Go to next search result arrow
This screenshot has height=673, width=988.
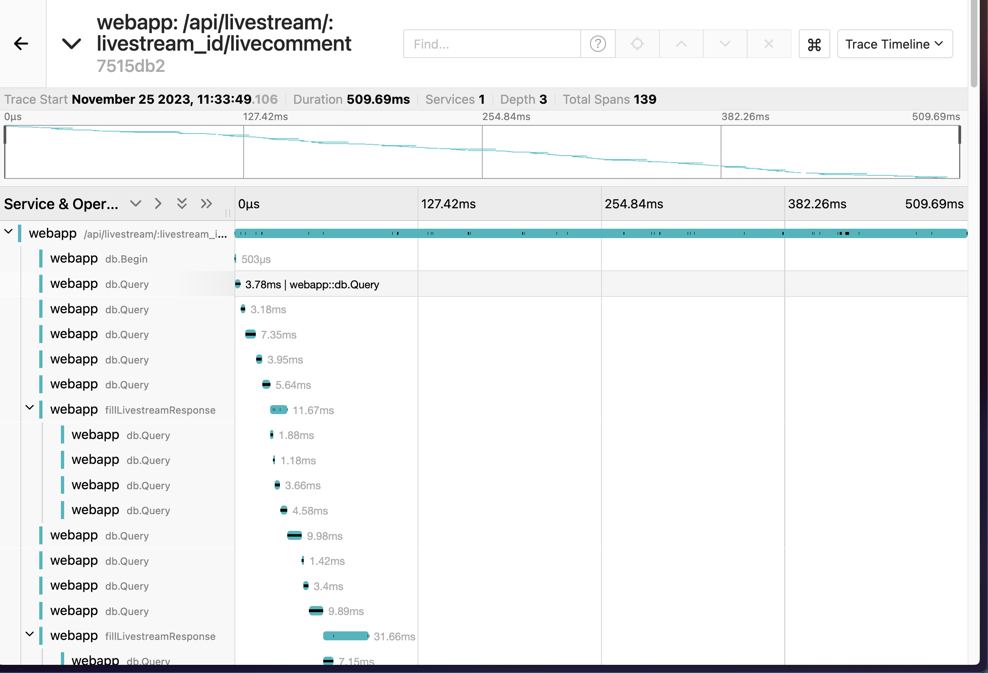click(725, 44)
